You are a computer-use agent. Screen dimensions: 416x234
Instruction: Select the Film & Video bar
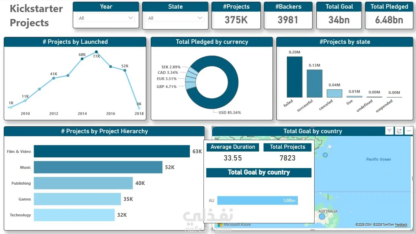[112, 151]
